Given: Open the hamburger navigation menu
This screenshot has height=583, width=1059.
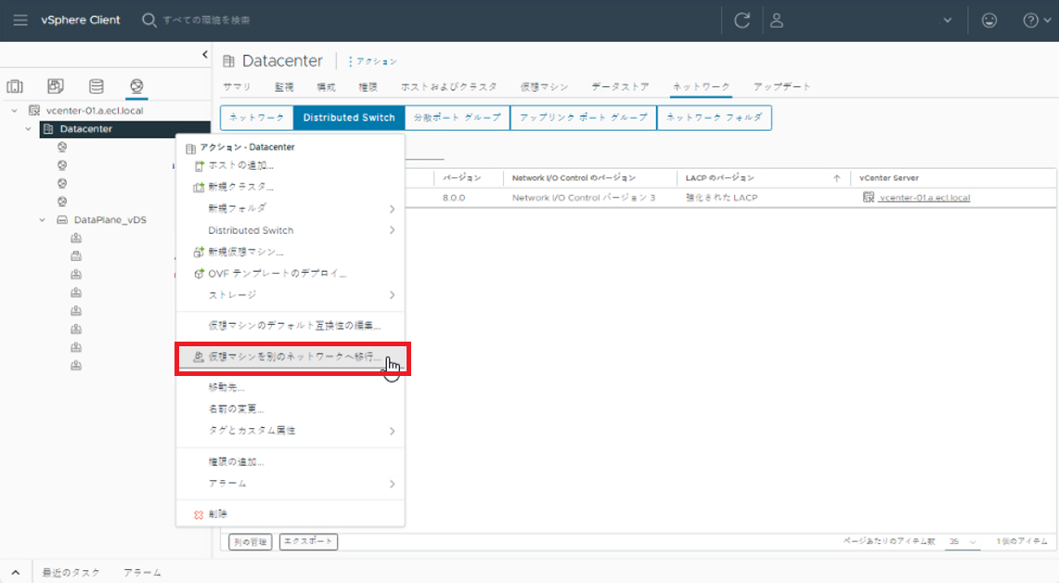Looking at the screenshot, I should [x=19, y=20].
